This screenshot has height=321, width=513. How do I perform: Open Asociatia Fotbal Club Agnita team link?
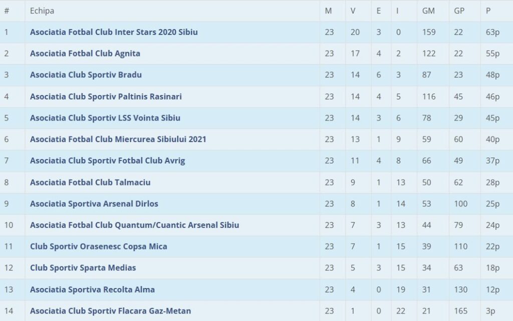85,53
